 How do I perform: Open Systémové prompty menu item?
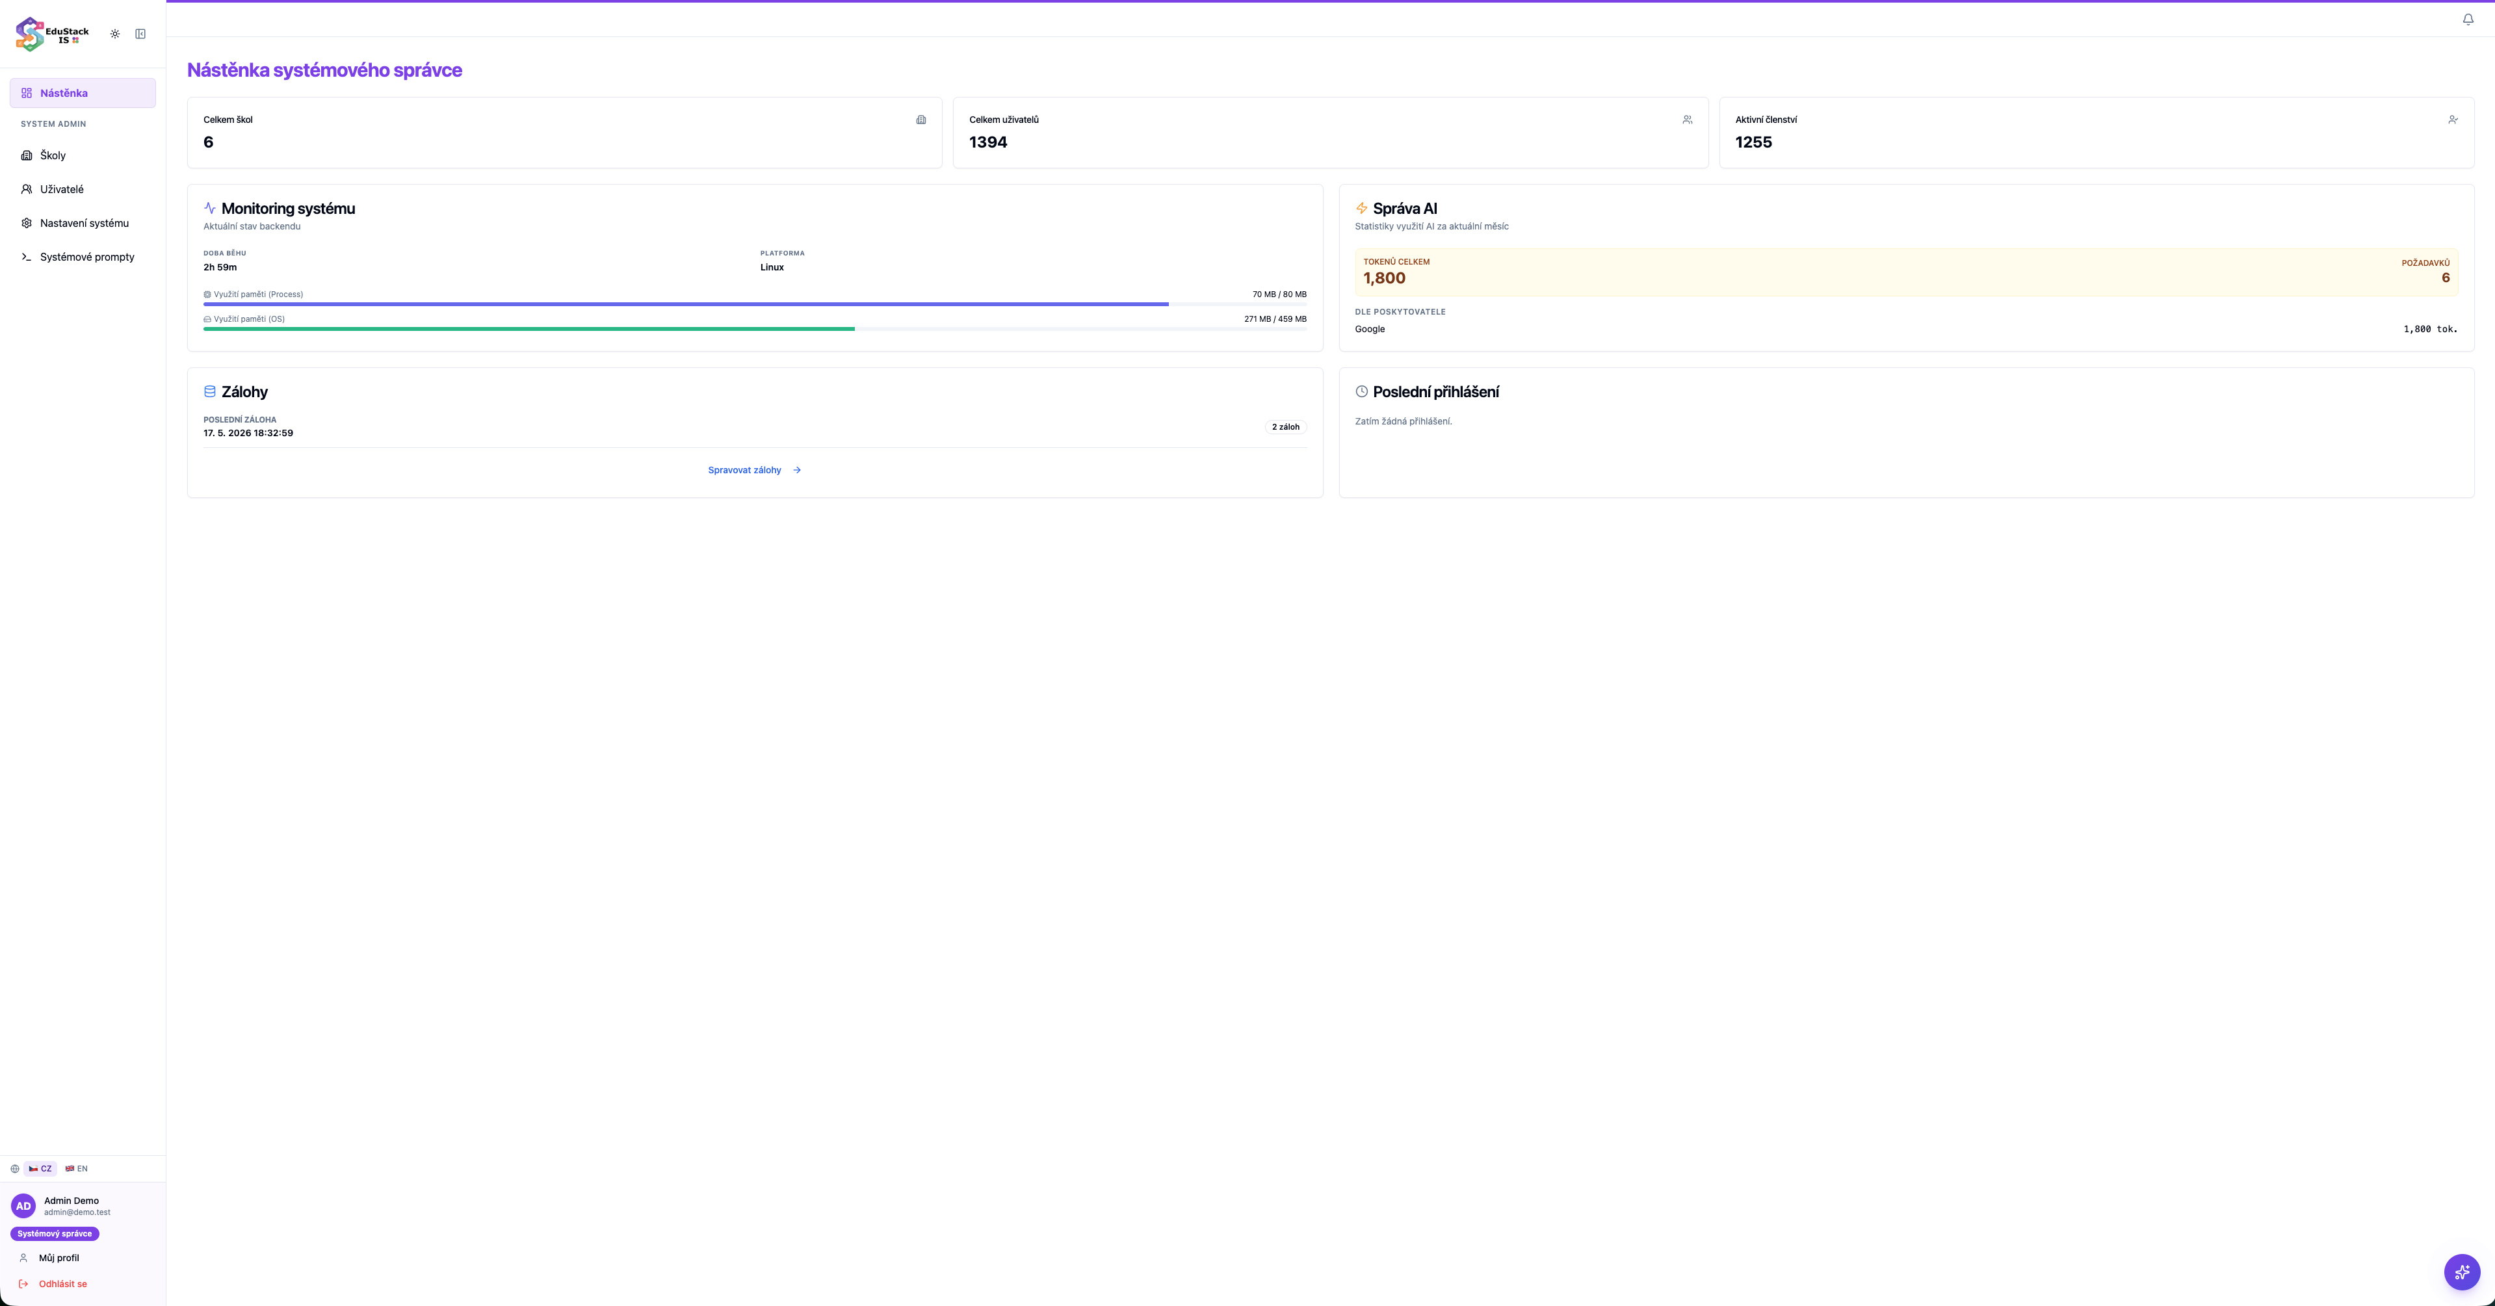[83, 257]
